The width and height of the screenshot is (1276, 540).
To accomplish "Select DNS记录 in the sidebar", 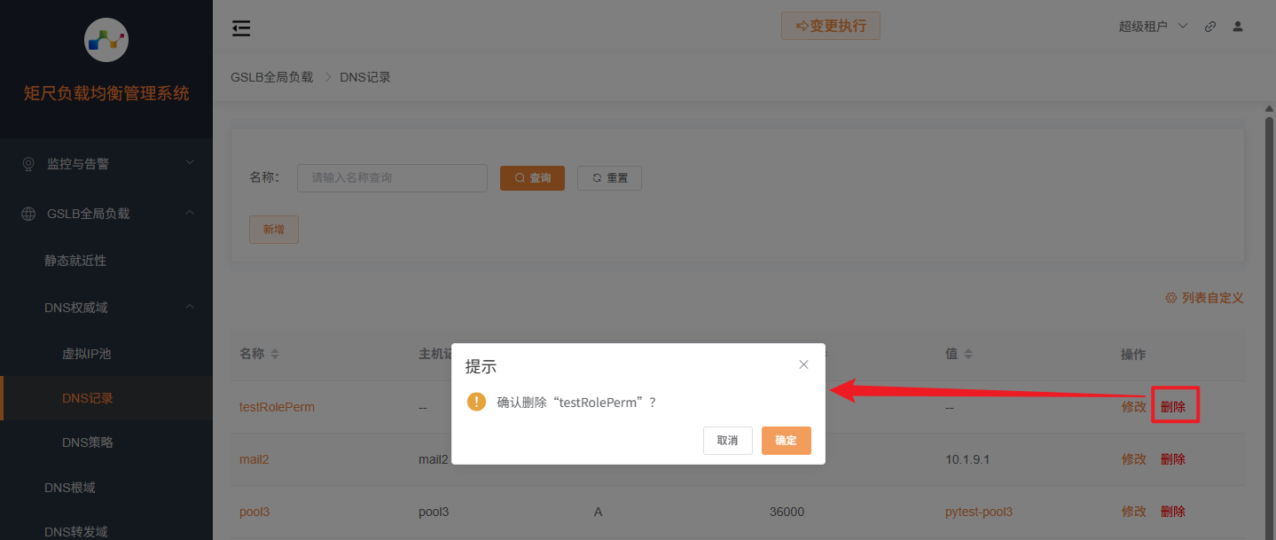I will pyautogui.click(x=106, y=398).
